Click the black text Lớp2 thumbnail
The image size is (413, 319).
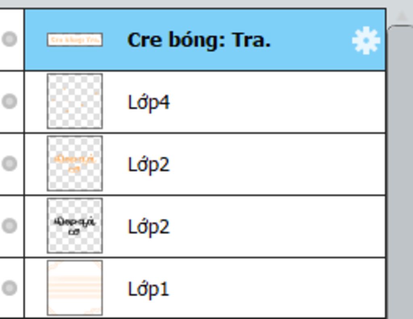[75, 226]
